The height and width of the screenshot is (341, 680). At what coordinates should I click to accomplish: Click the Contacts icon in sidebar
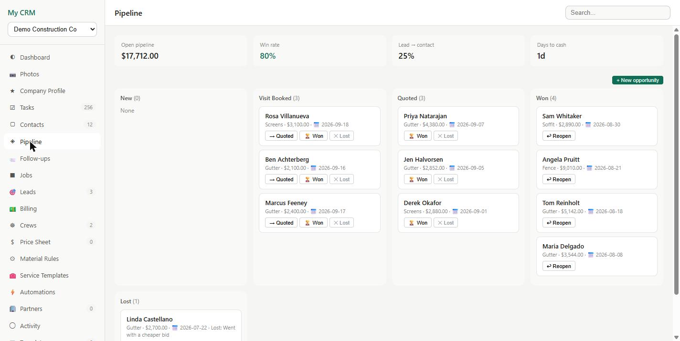click(x=12, y=124)
